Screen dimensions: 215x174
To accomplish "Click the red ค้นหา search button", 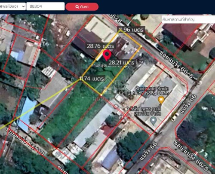I will tap(82, 7).
